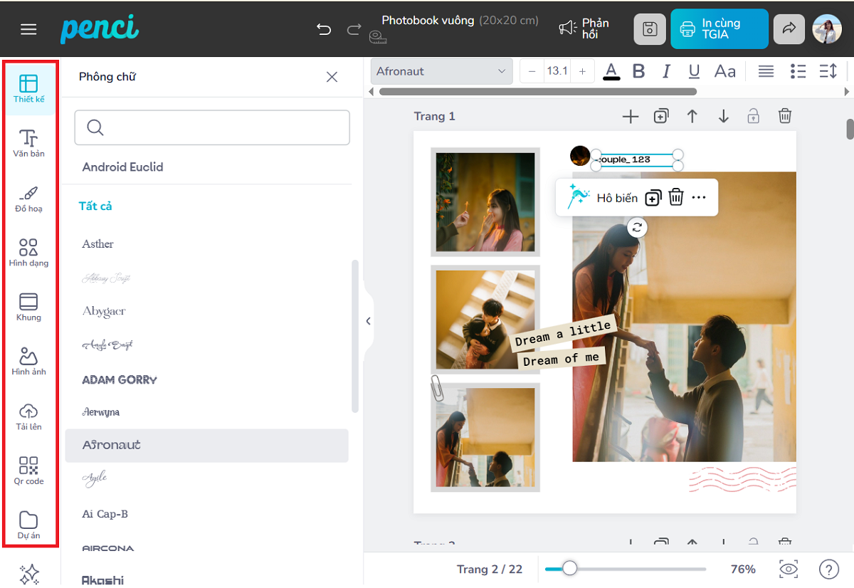The image size is (854, 588).
Task: Open the Văn bản text tool
Action: [28, 143]
